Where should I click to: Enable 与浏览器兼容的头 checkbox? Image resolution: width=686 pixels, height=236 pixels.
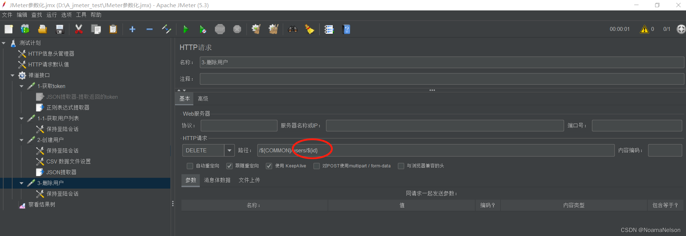pos(401,166)
